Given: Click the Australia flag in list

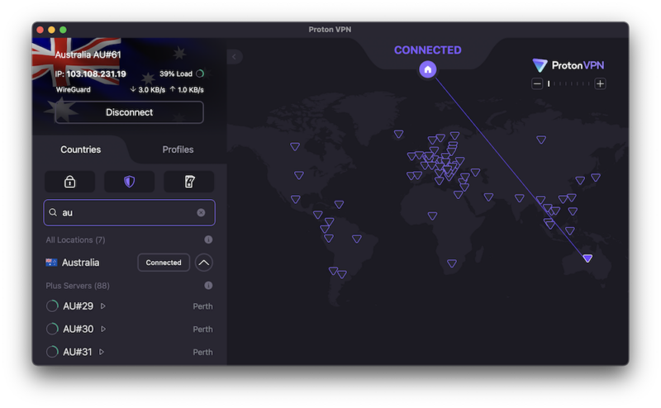Looking at the screenshot, I should [51, 263].
